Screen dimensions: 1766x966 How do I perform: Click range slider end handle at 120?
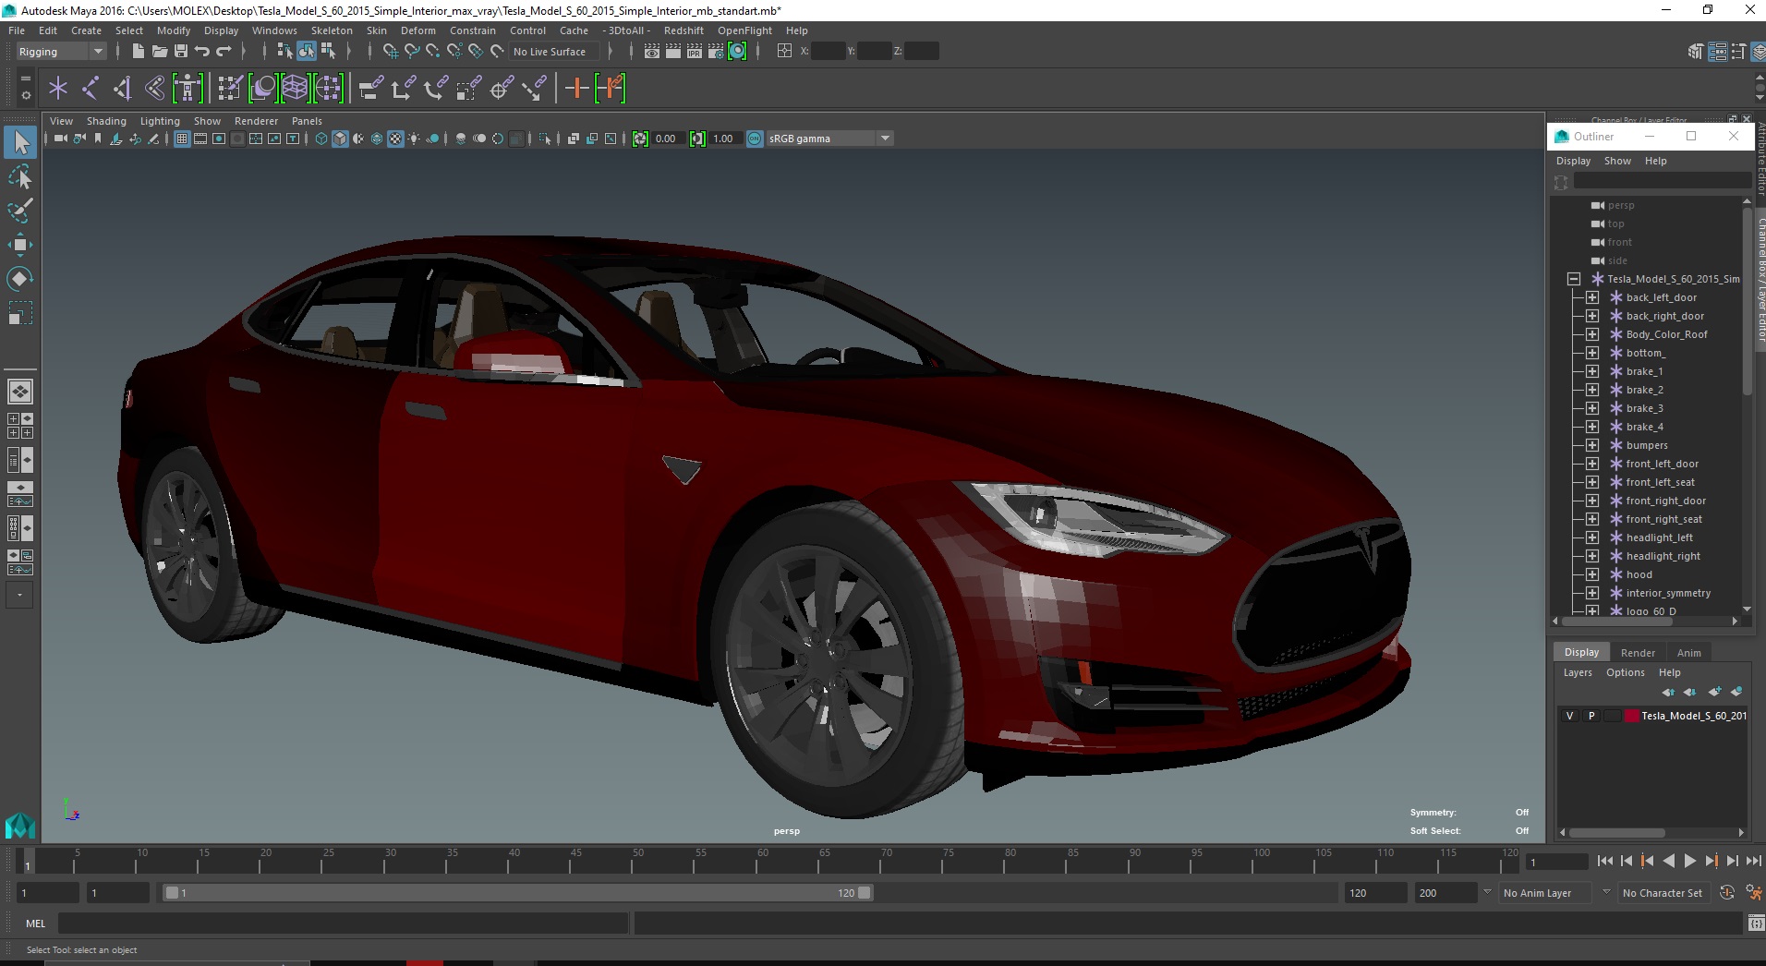tap(865, 893)
